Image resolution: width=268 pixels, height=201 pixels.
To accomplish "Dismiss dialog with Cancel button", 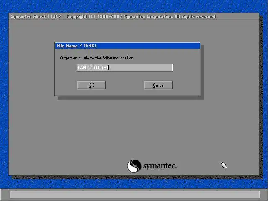I will click(x=158, y=85).
